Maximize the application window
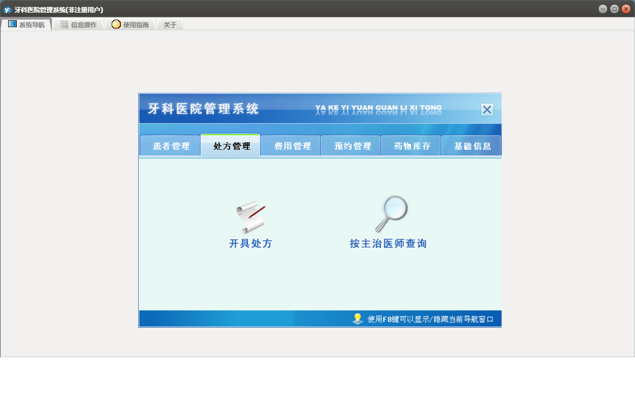The width and height of the screenshot is (635, 412). tap(614, 9)
